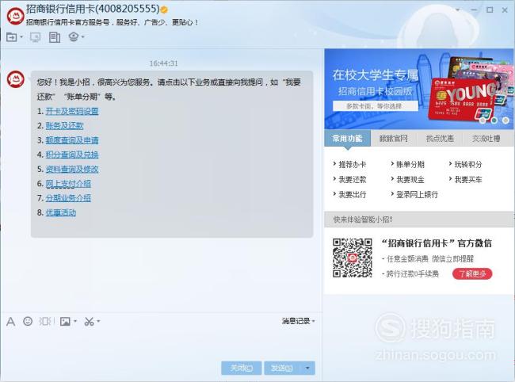
Task: Expand the scissors screenshot dropdown arrow
Action: pos(98,321)
